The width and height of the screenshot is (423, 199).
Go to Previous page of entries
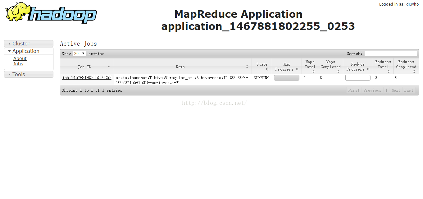click(x=372, y=90)
